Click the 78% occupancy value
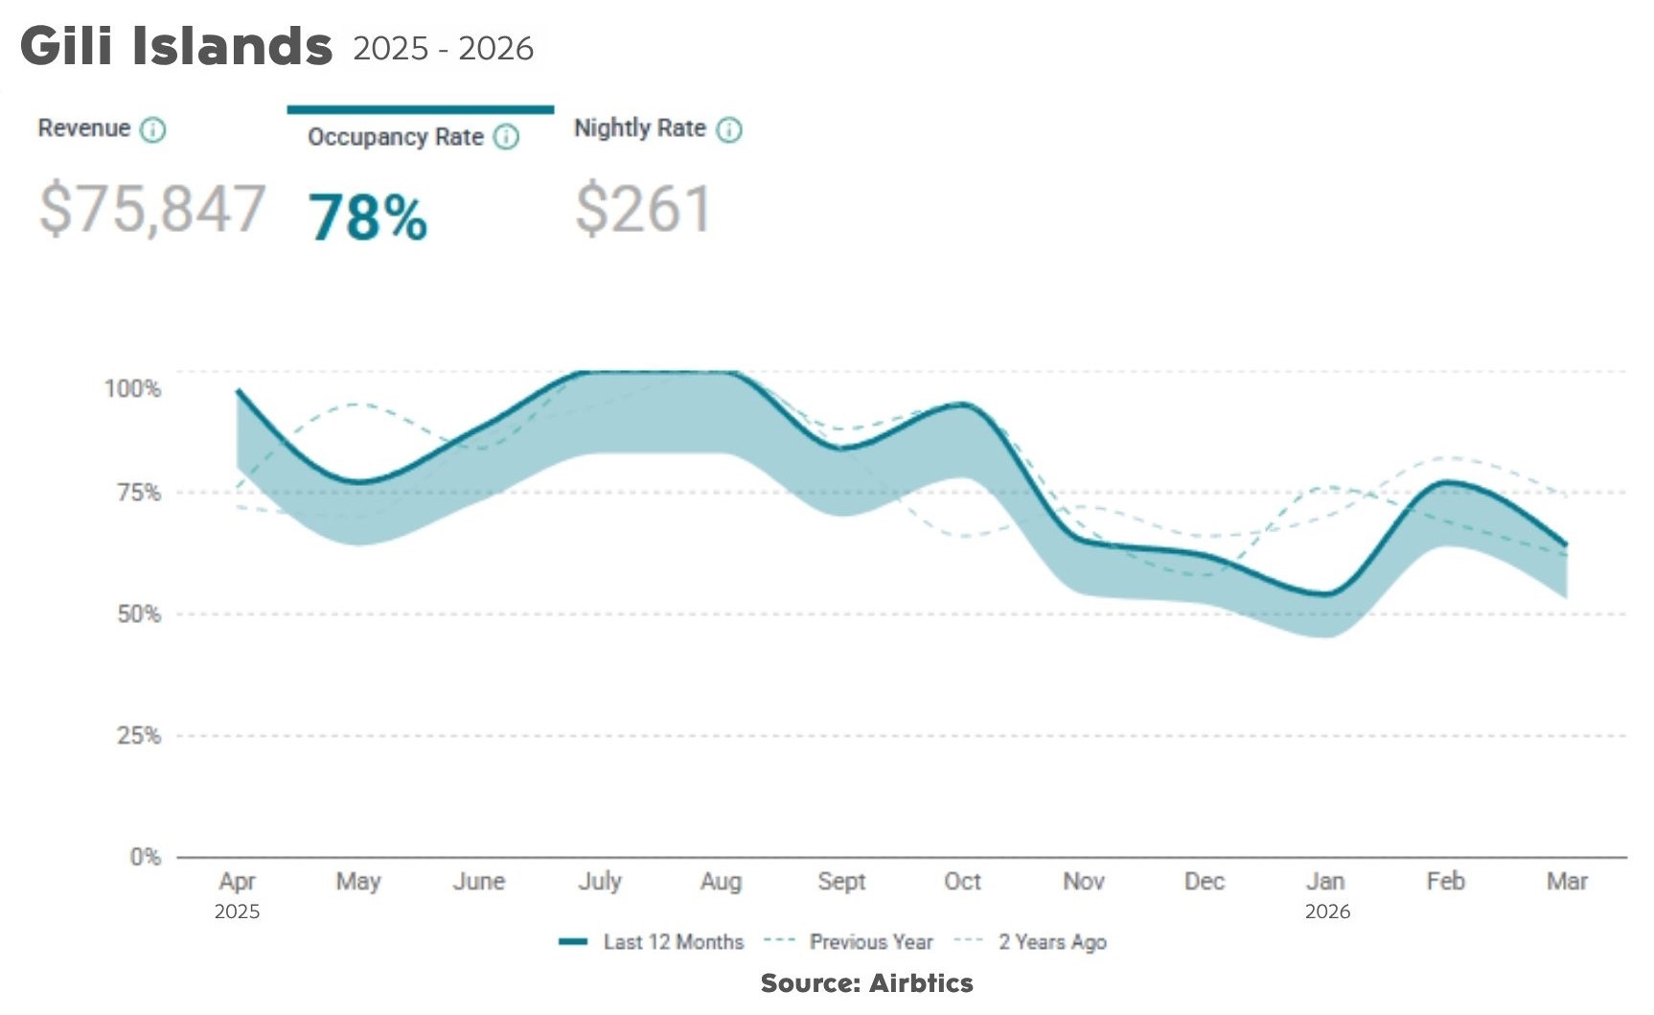 367,218
